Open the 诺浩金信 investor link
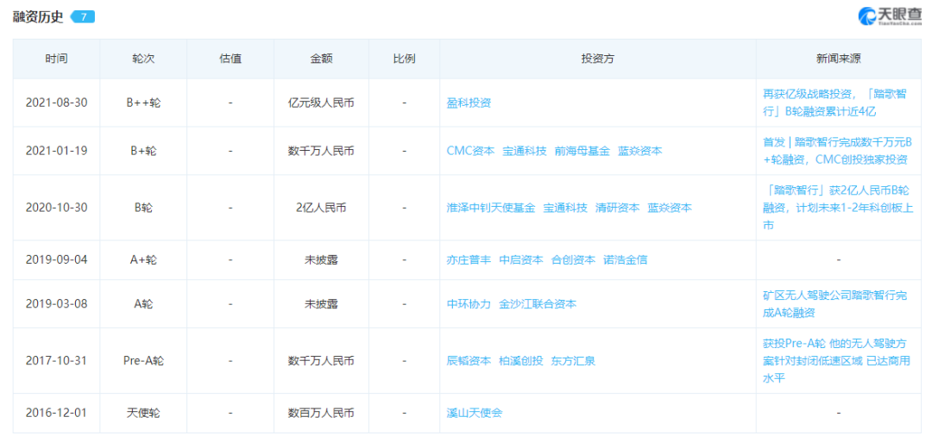932x442 pixels. tap(626, 260)
